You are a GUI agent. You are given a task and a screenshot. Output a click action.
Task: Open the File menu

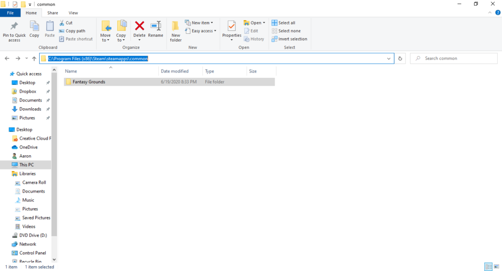coord(10,13)
